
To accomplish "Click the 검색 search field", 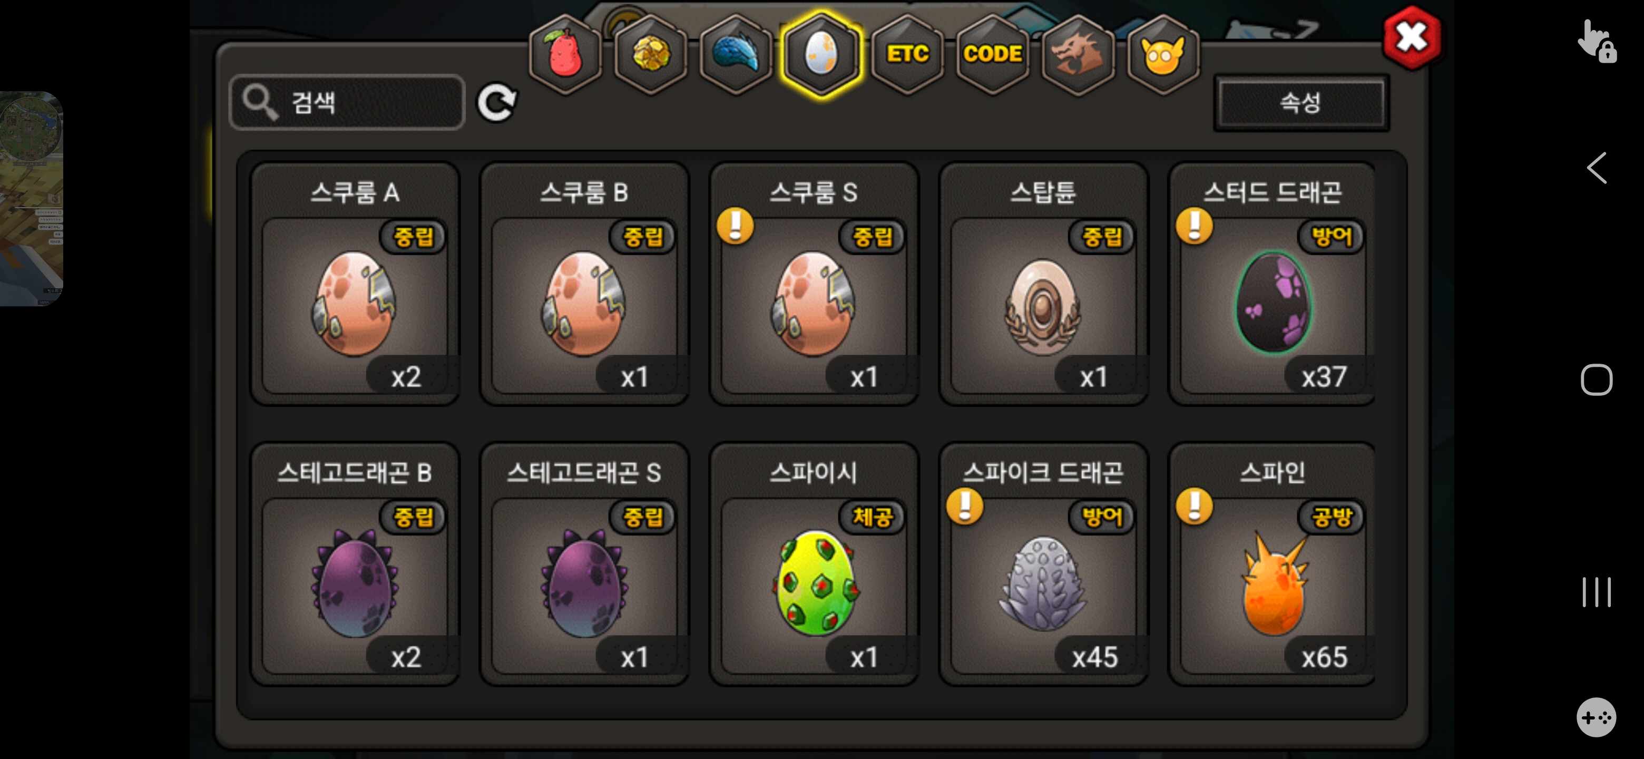I will pos(347,102).
